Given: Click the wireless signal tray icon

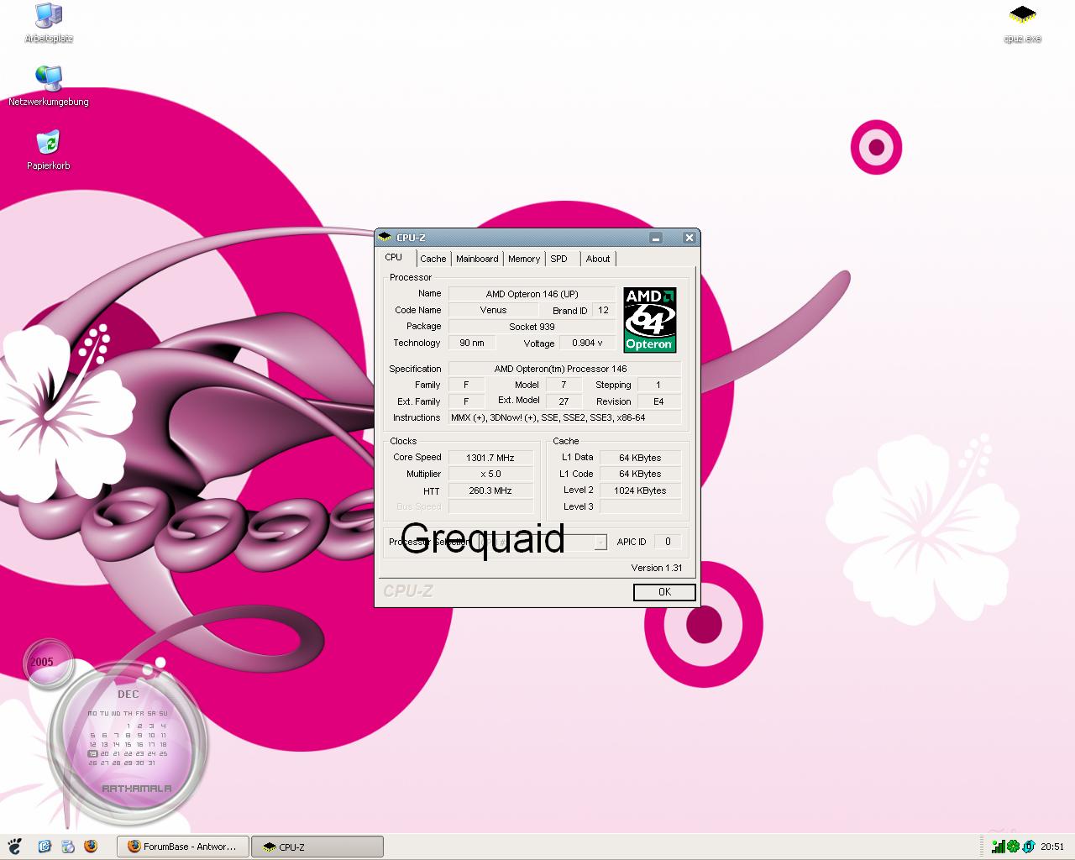Looking at the screenshot, I should pos(998,847).
